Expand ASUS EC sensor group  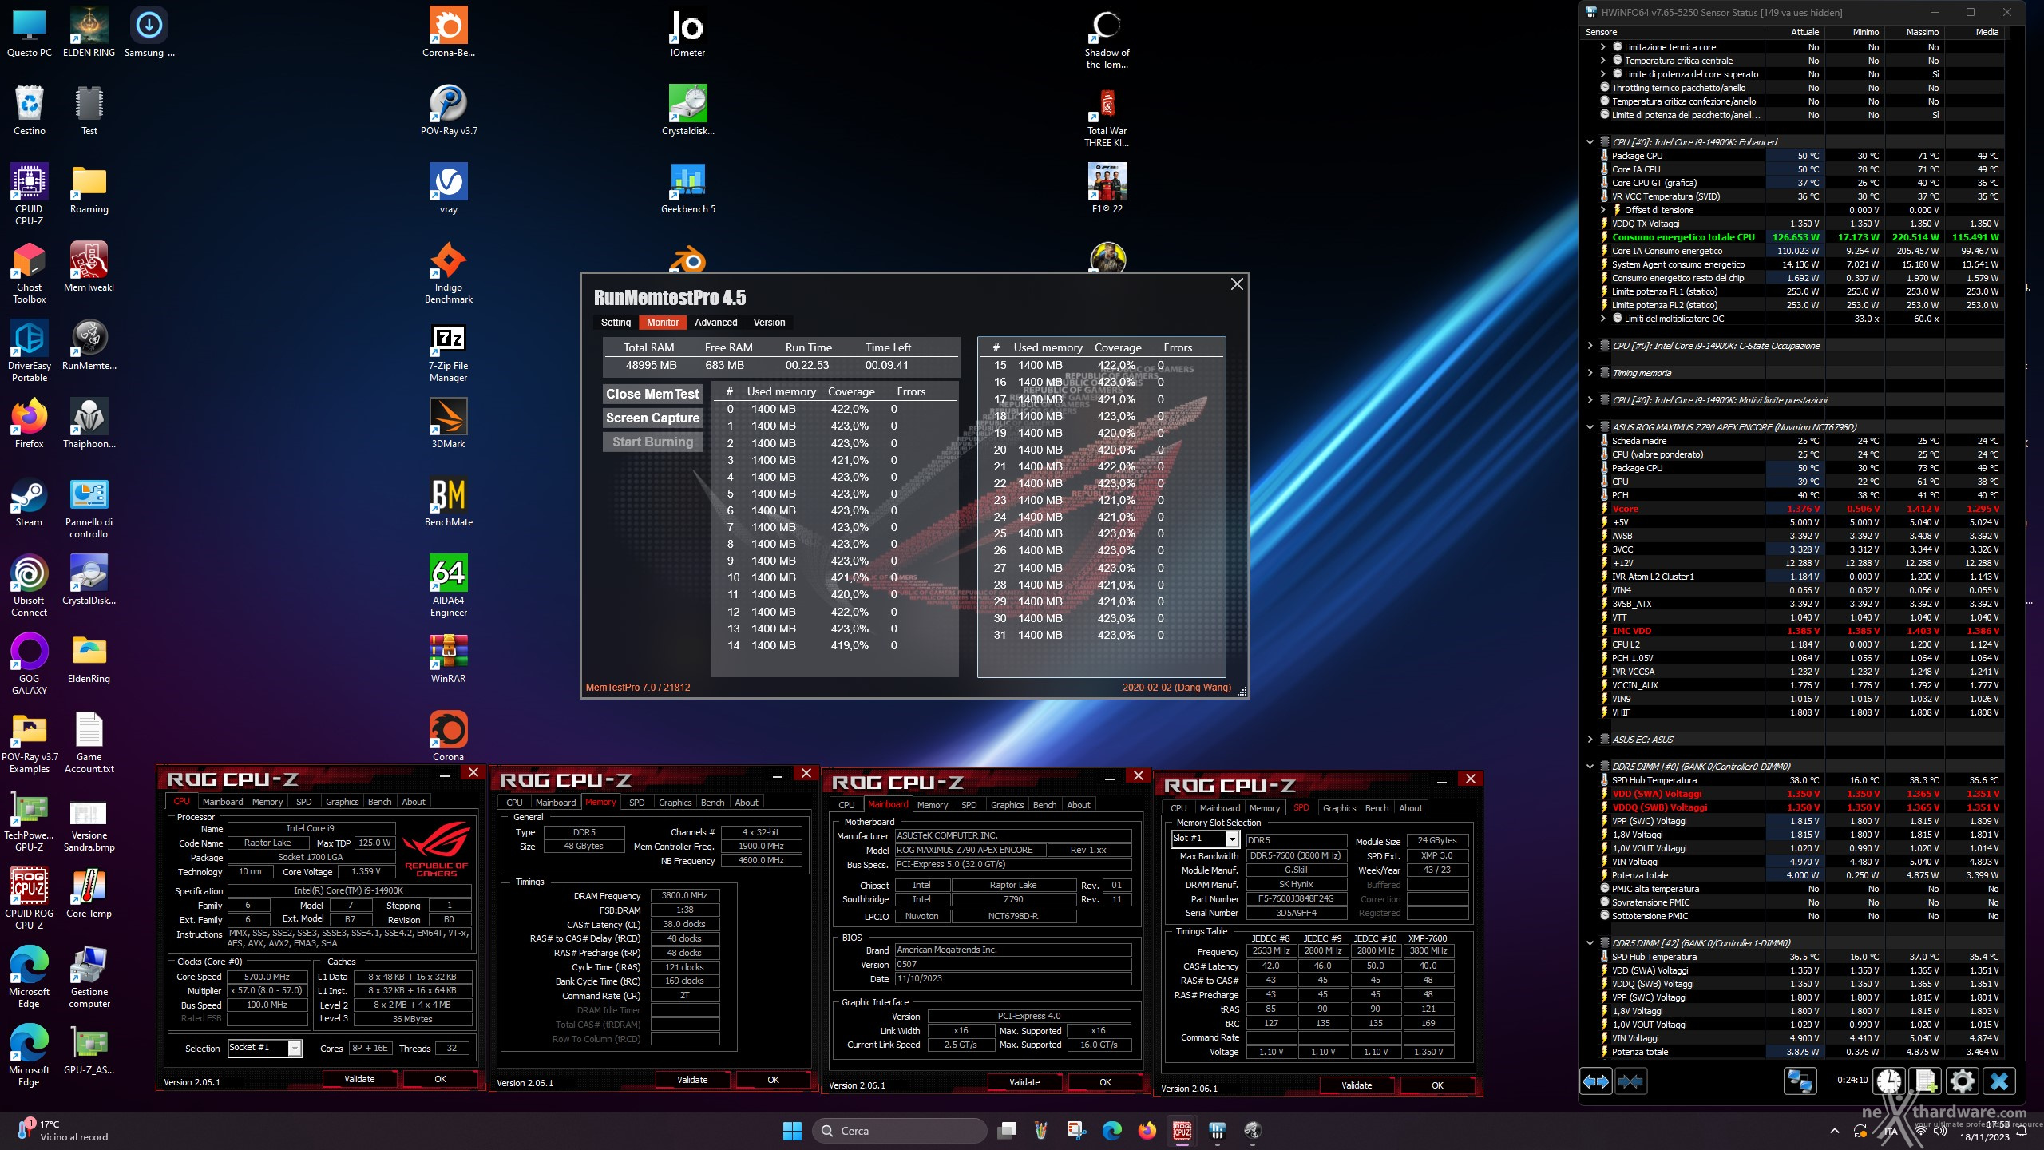pyautogui.click(x=1590, y=740)
